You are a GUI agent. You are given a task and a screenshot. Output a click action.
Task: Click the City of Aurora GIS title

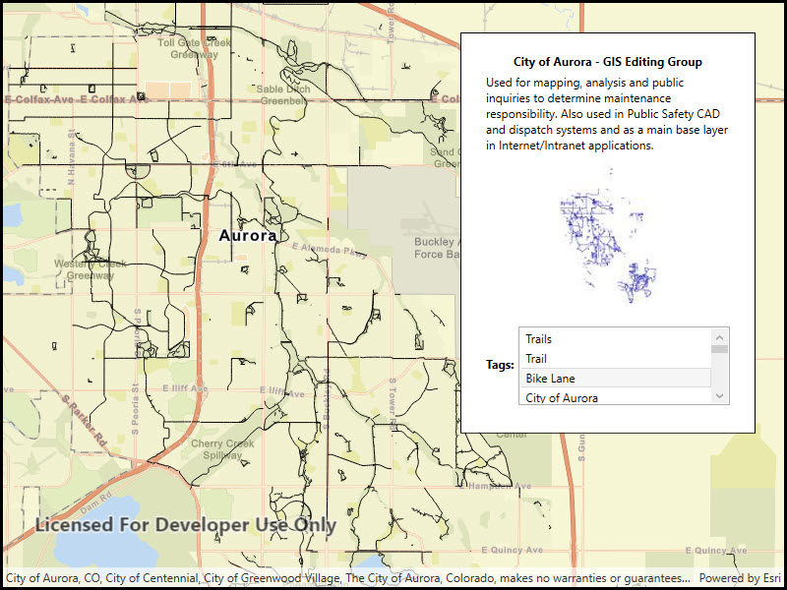click(x=608, y=62)
